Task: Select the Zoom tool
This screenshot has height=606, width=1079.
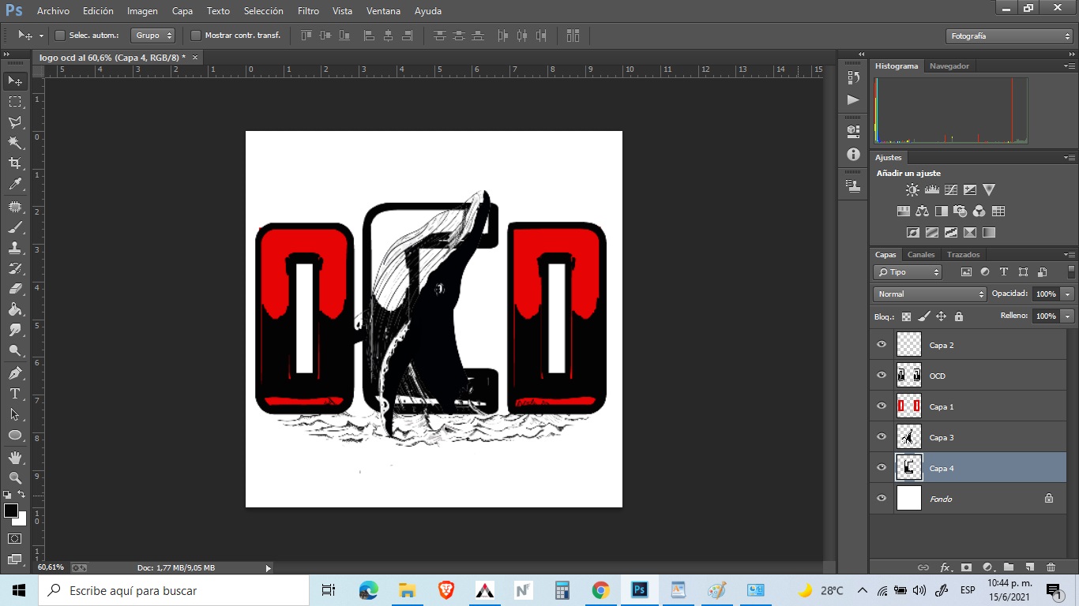Action: 15,478
